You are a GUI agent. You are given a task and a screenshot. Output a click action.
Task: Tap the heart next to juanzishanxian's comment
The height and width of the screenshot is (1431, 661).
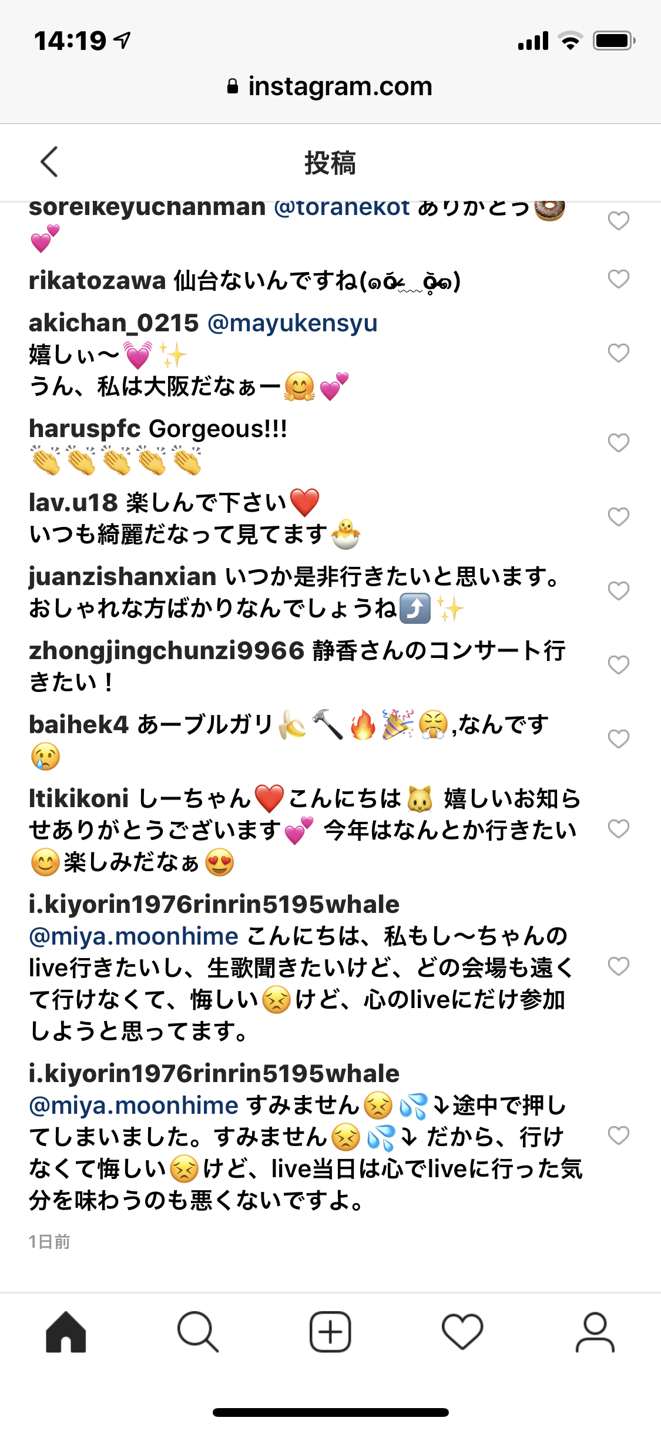point(618,591)
